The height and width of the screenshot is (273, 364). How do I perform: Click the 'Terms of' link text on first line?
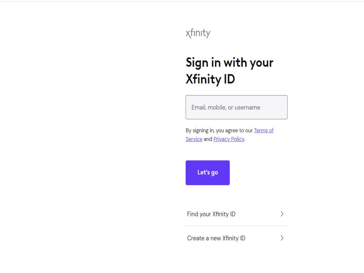click(264, 130)
